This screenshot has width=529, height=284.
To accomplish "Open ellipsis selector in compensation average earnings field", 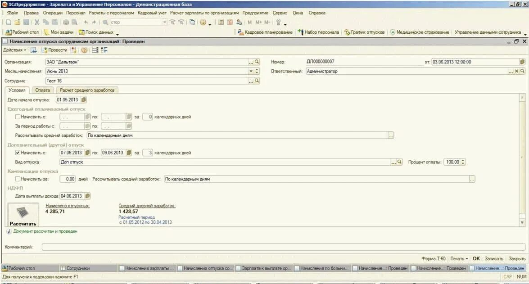I will click(472, 179).
